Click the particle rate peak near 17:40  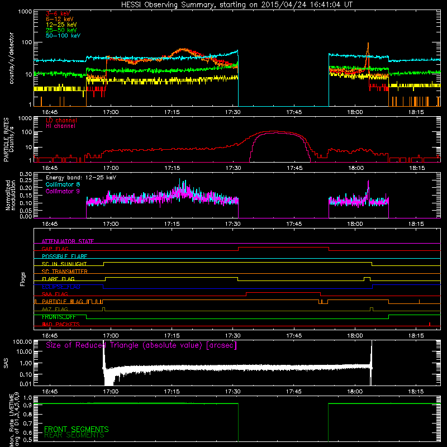coord(274,131)
